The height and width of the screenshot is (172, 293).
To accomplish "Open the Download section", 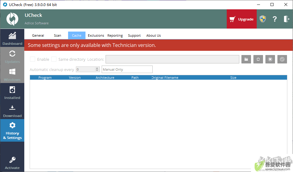I will click(x=12, y=110).
